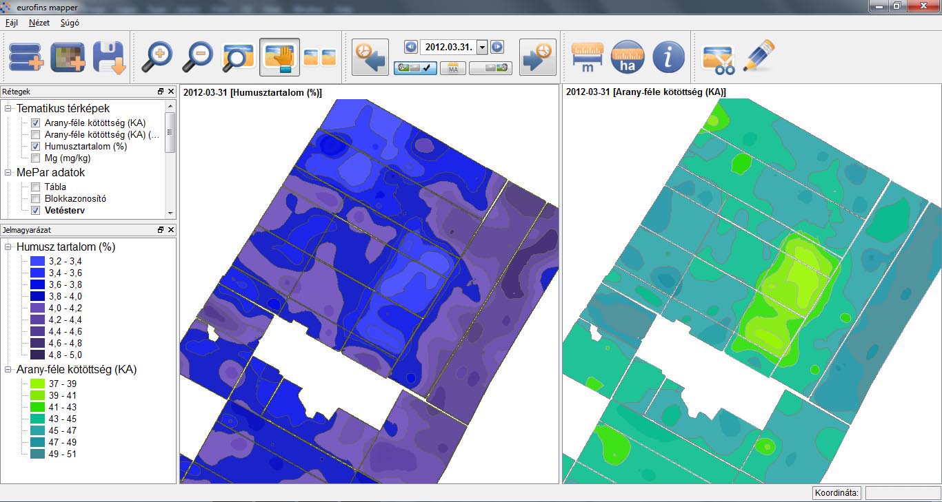Uncheck the Humusztartalom (%) layer checkbox
942x502 pixels.
pos(36,147)
